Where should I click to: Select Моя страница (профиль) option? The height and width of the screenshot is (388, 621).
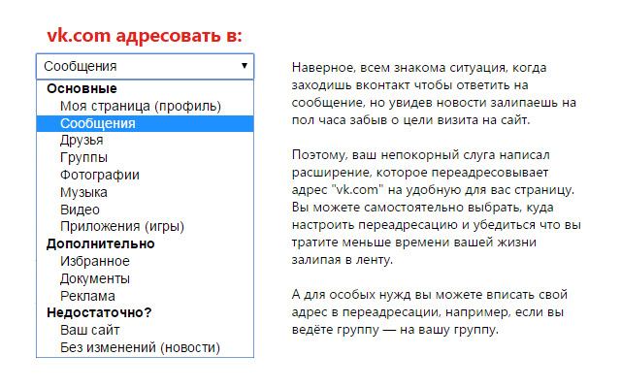[x=145, y=106]
